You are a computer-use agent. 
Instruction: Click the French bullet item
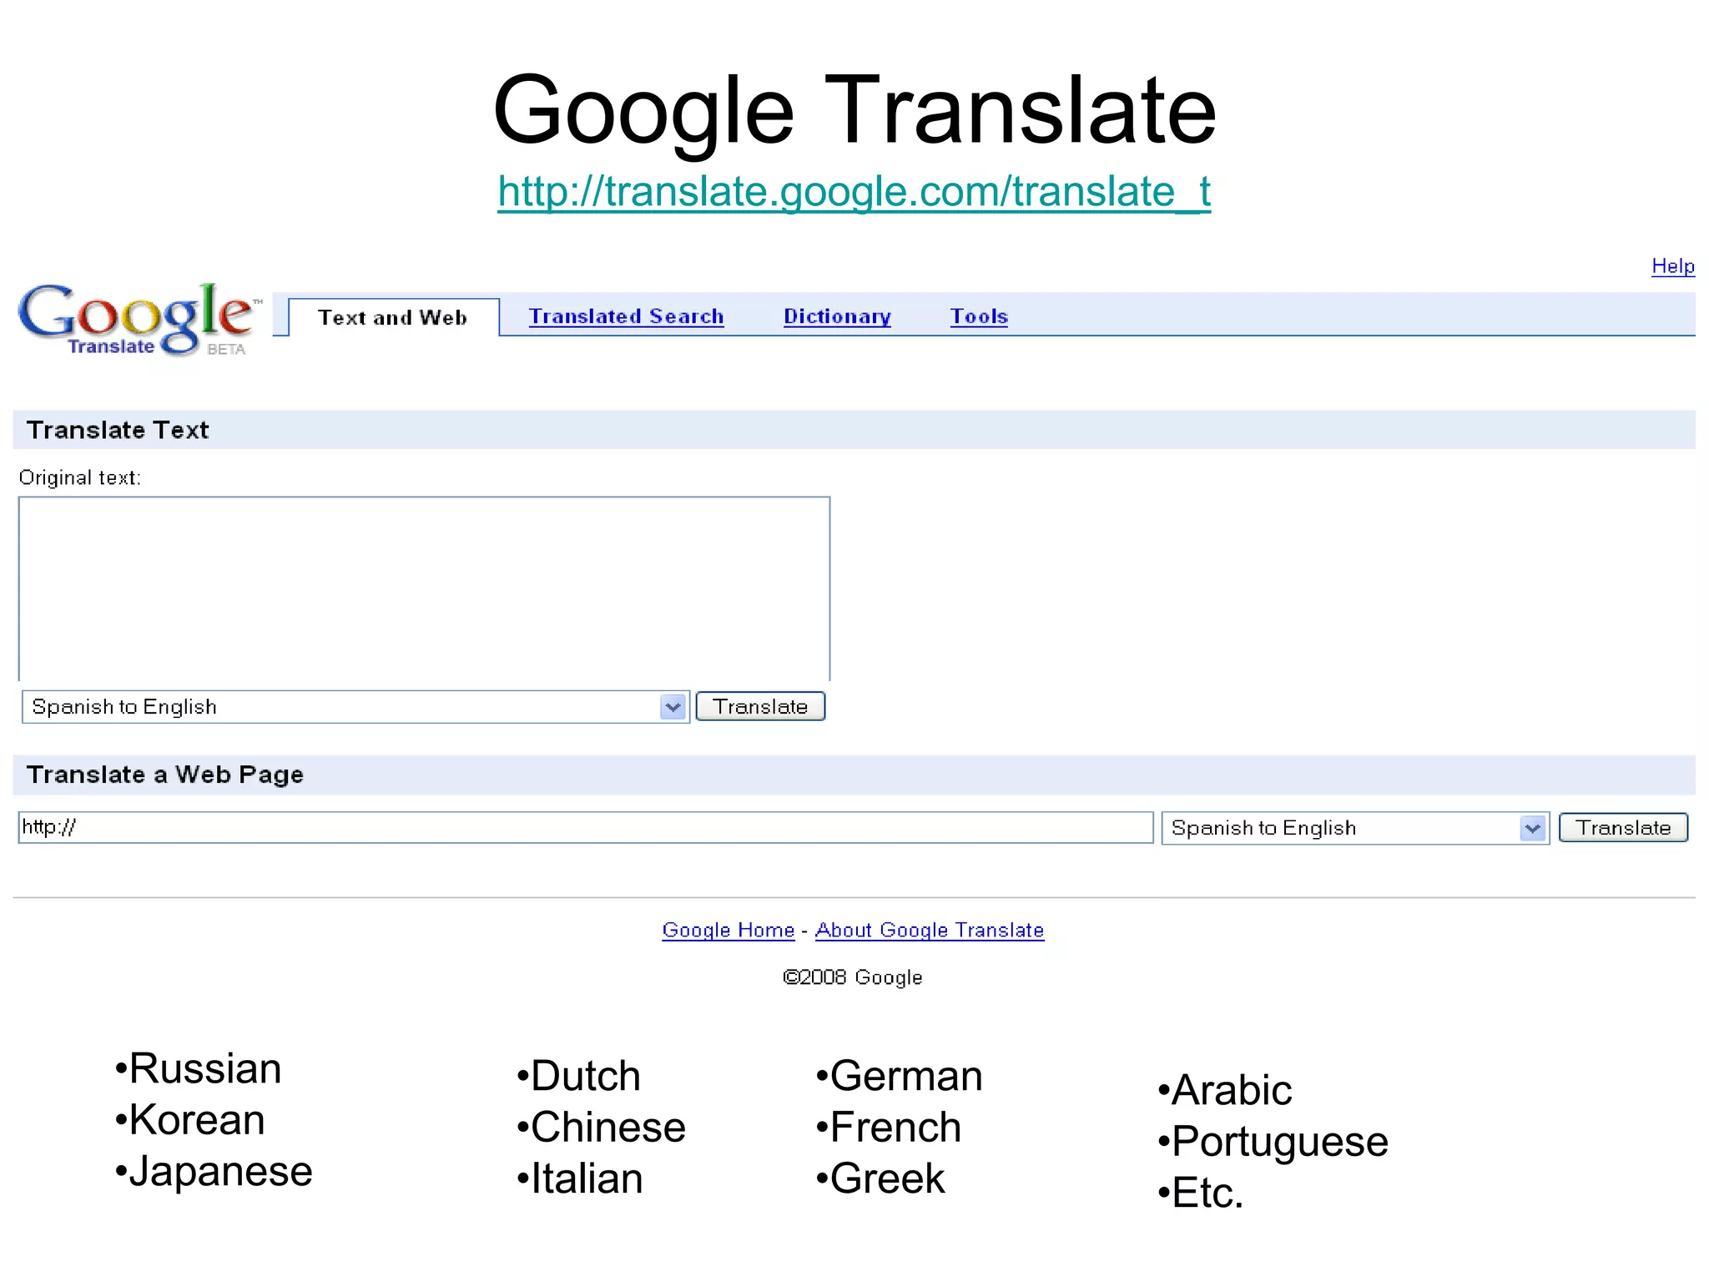click(x=889, y=1127)
